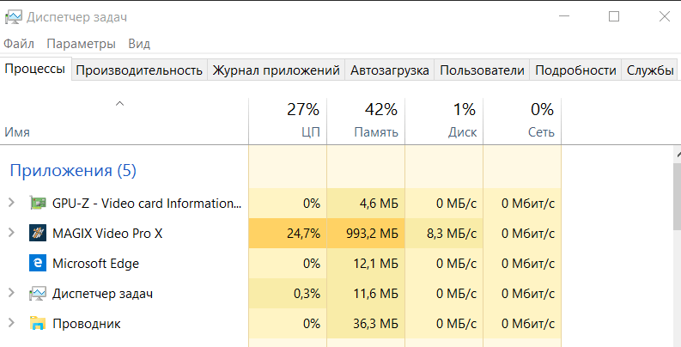681x347 pixels.
Task: Expand the GPU-Z process group
Action: click(11, 203)
